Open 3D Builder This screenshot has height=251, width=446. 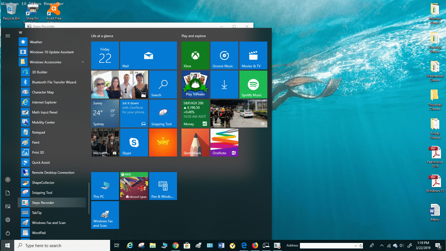[x=52, y=72]
